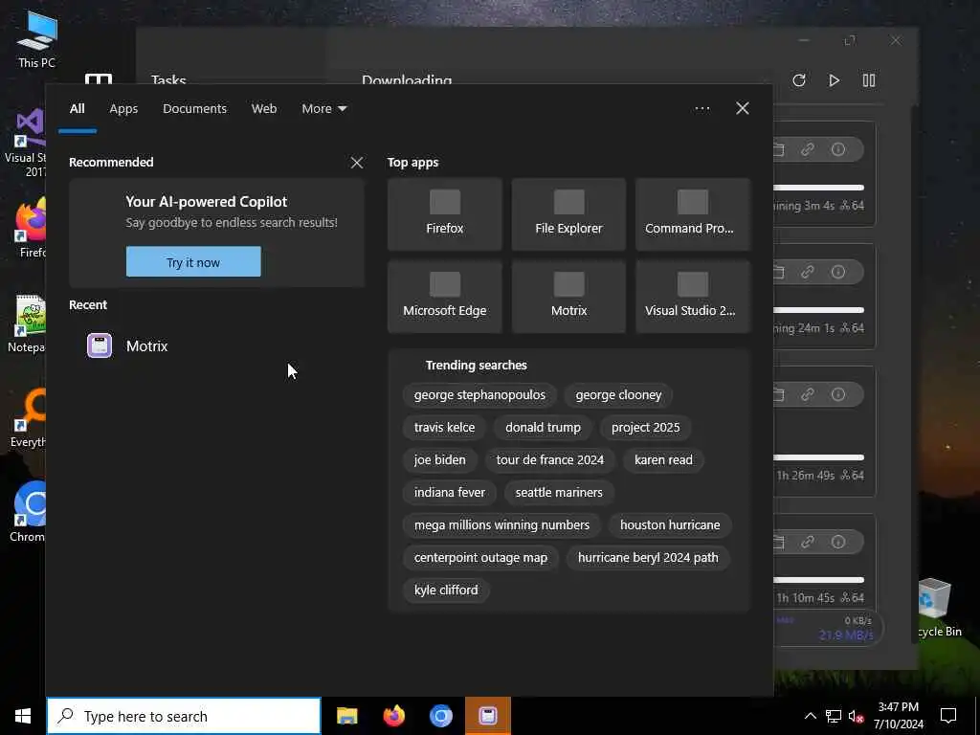The height and width of the screenshot is (735, 980).
Task: Click the 3m 4s download progress bar
Action: pyautogui.click(x=819, y=188)
